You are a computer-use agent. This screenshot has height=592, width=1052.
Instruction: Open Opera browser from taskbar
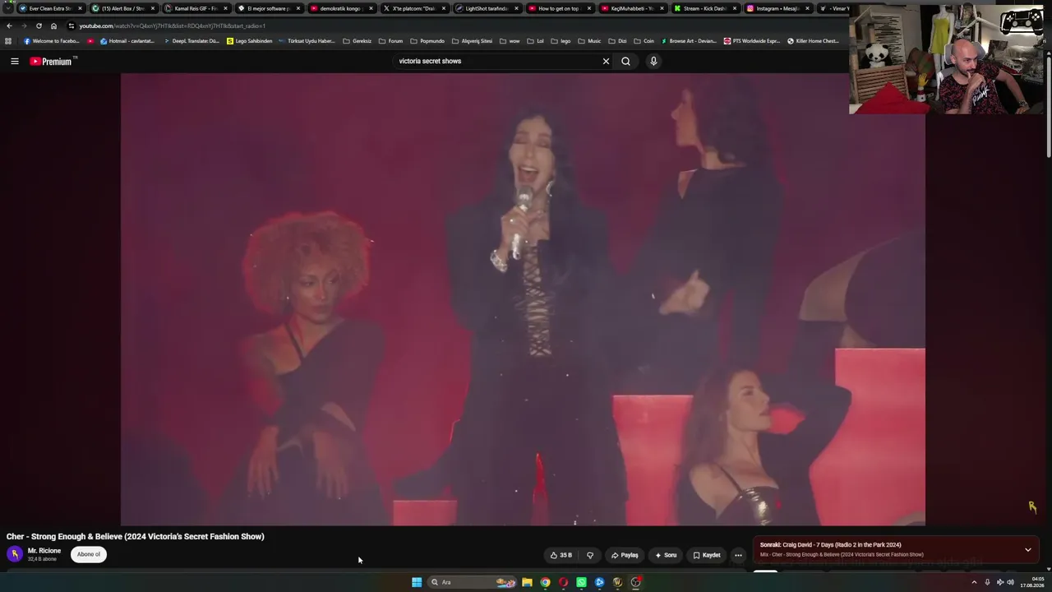(563, 582)
